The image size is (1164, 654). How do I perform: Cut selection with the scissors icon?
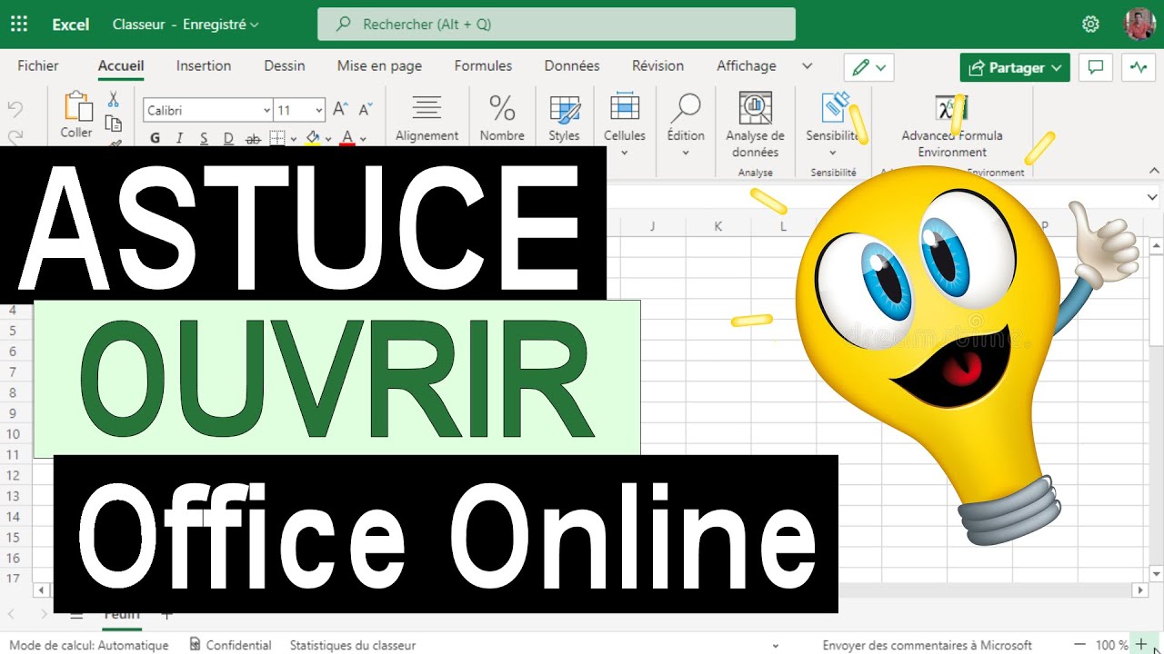pos(114,99)
